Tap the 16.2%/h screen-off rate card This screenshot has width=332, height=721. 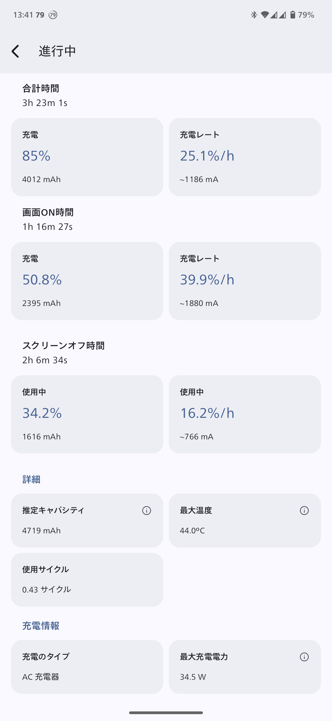(245, 414)
